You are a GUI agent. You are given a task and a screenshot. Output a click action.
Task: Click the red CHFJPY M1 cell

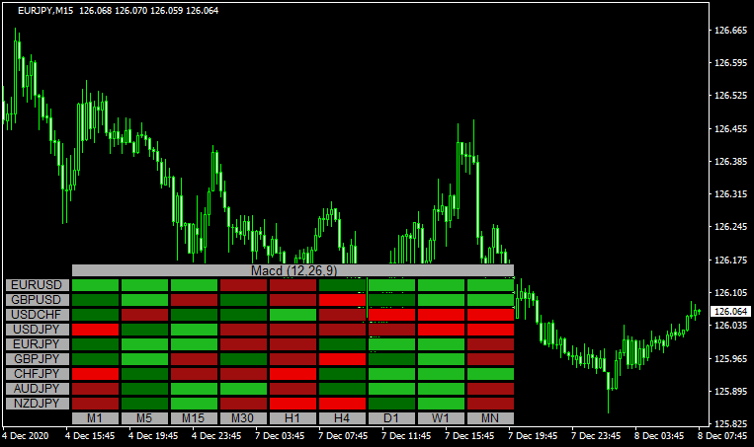[x=95, y=374]
